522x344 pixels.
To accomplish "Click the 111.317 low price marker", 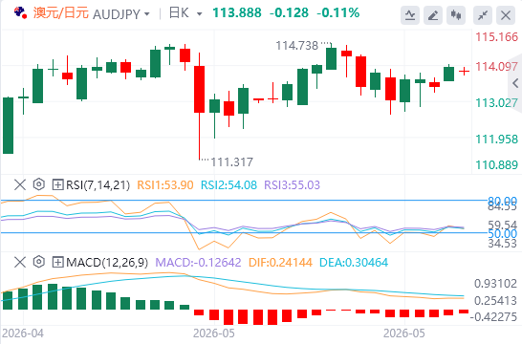I will coord(232,162).
